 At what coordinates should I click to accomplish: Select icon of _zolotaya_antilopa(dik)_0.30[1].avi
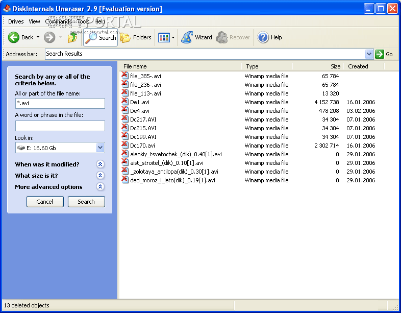pos(125,171)
